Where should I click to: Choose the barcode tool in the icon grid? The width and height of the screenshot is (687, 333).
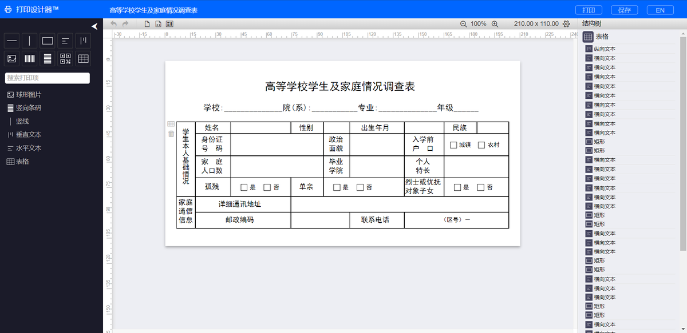30,58
